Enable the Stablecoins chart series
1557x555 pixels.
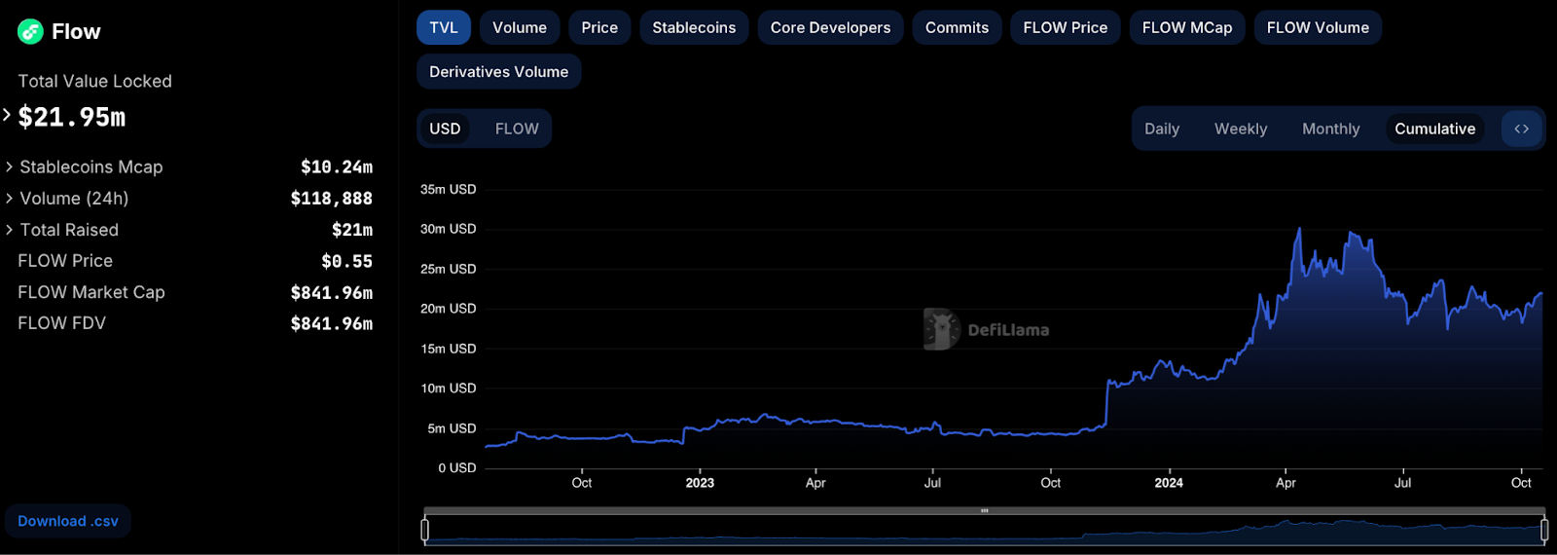click(694, 27)
